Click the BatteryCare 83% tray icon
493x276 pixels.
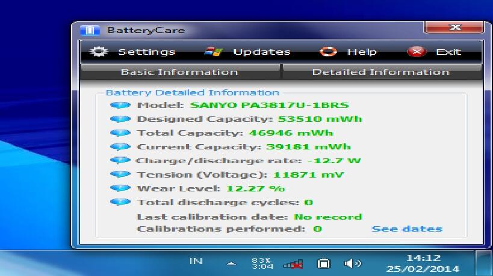(262, 263)
